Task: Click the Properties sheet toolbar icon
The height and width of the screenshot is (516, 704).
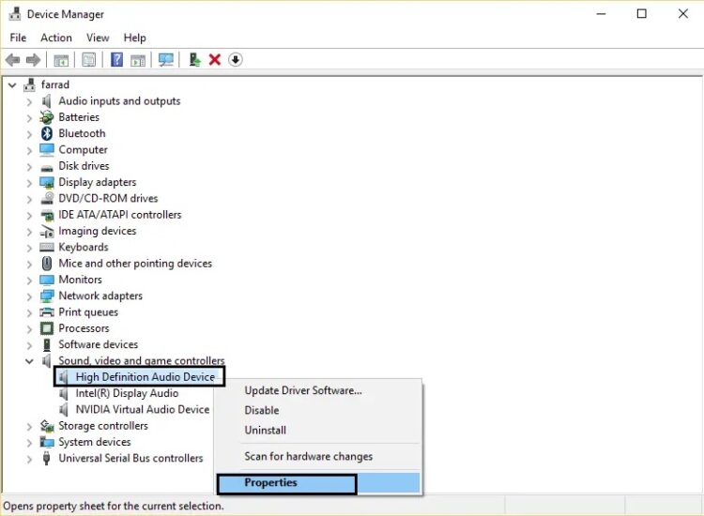Action: (88, 60)
